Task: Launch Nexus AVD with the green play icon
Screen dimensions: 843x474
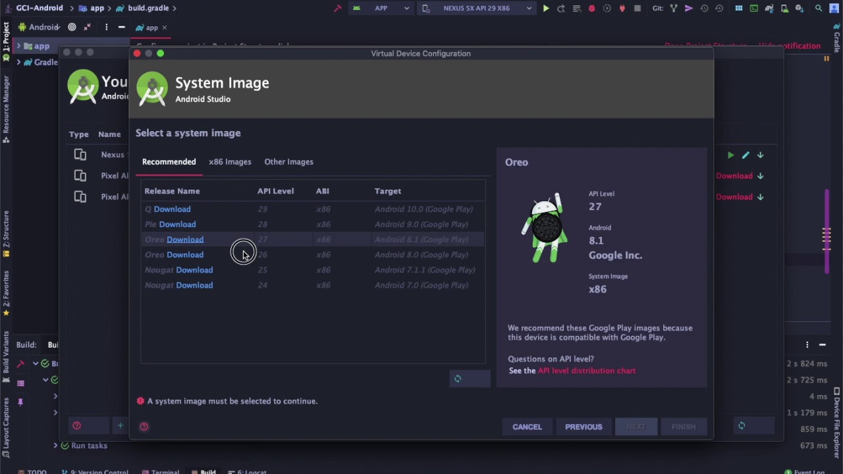Action: pyautogui.click(x=730, y=155)
